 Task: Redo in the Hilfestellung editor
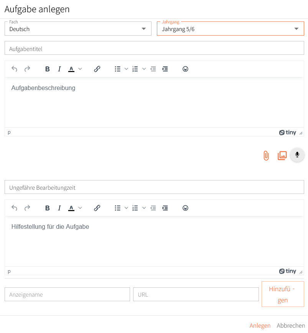tap(27, 208)
